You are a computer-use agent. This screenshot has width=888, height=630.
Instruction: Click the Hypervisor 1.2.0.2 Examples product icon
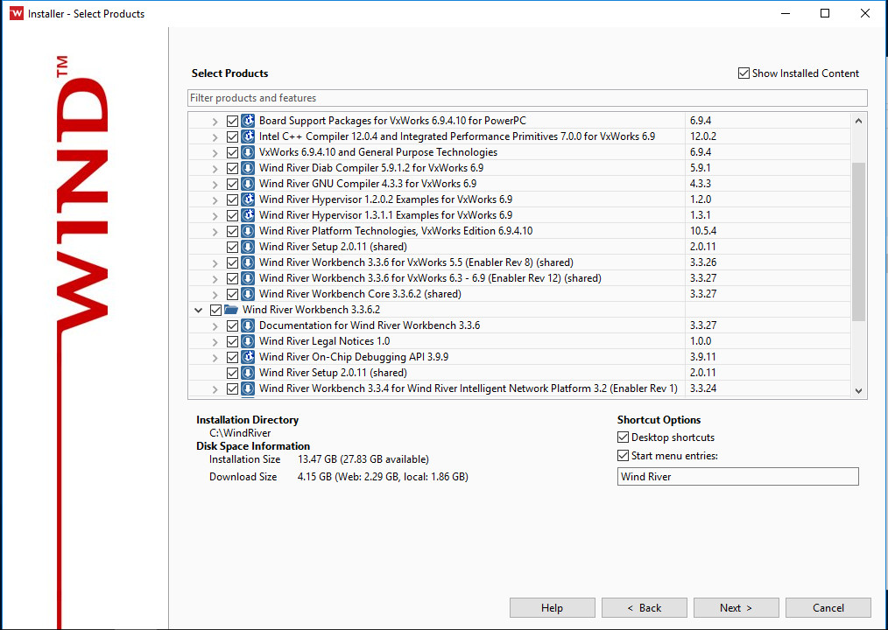click(x=248, y=199)
